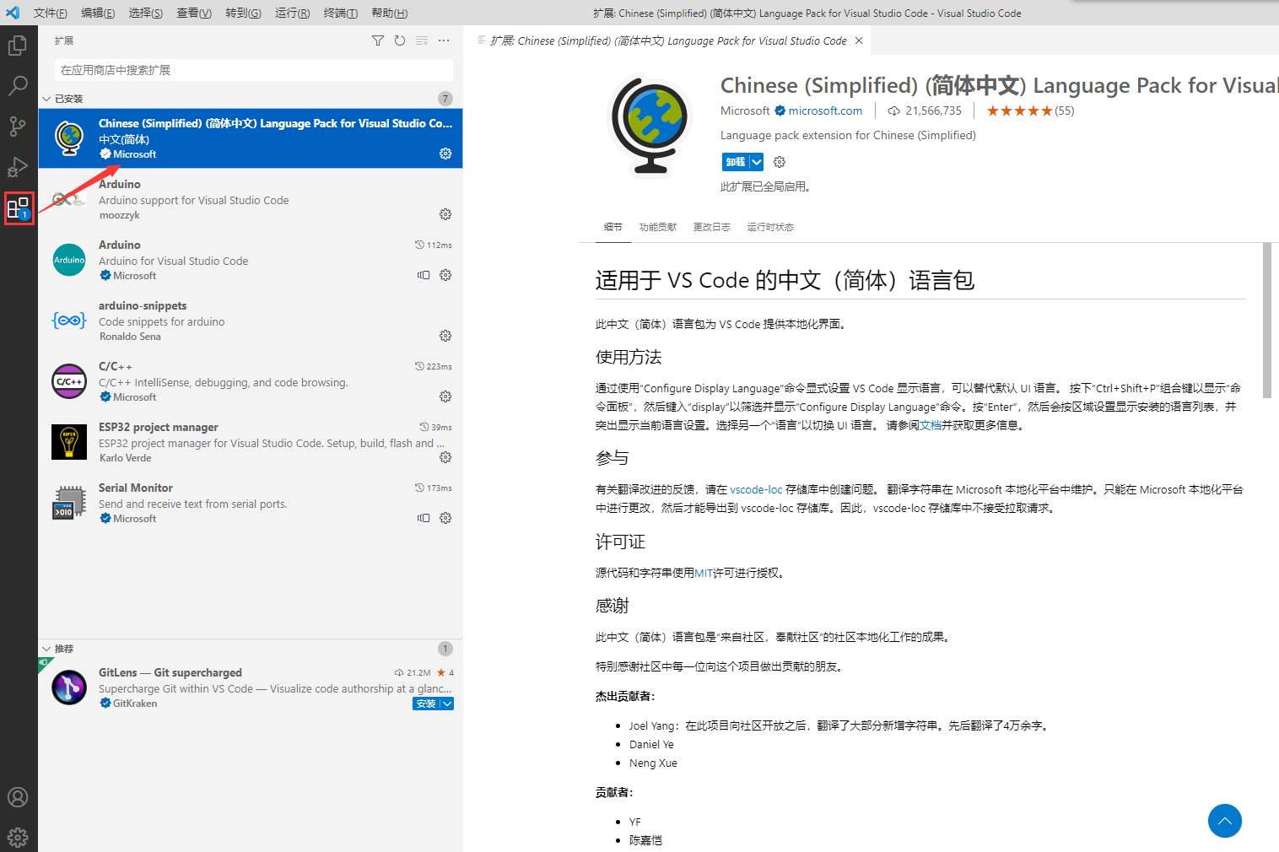This screenshot has height=852, width=1279.
Task: Select the Serial Monitor extension row
Action: coord(251,503)
